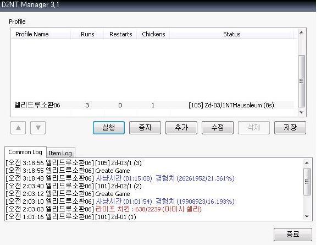Click the log entry 3:18:56 [105] Zd-03/1 (3)
321x245 pixels.
pyautogui.click(x=74, y=163)
